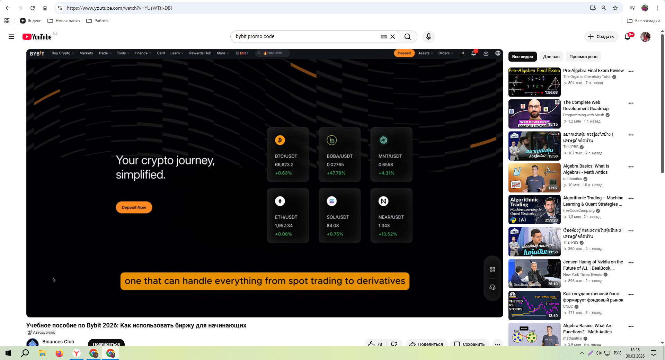This screenshot has width=665, height=360.
Task: Open the Windows notification center icon
Action: click(x=654, y=353)
